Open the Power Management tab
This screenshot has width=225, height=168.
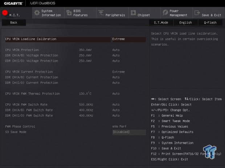tap(177, 13)
